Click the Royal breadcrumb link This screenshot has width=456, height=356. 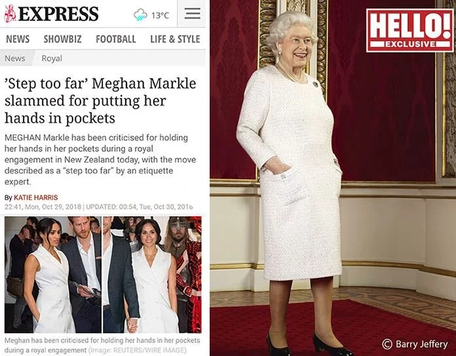pos(52,58)
